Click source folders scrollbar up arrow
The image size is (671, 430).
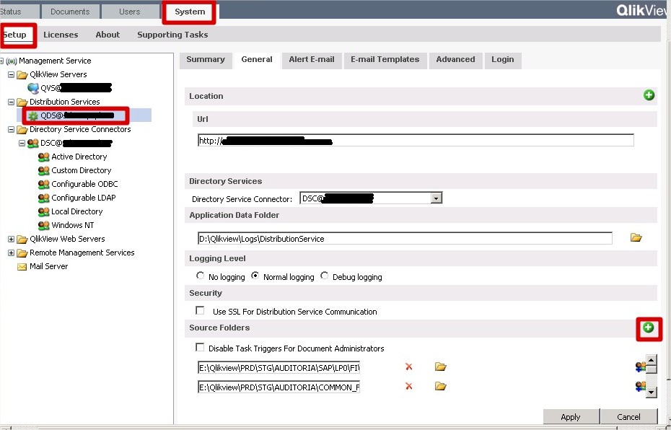pos(652,360)
